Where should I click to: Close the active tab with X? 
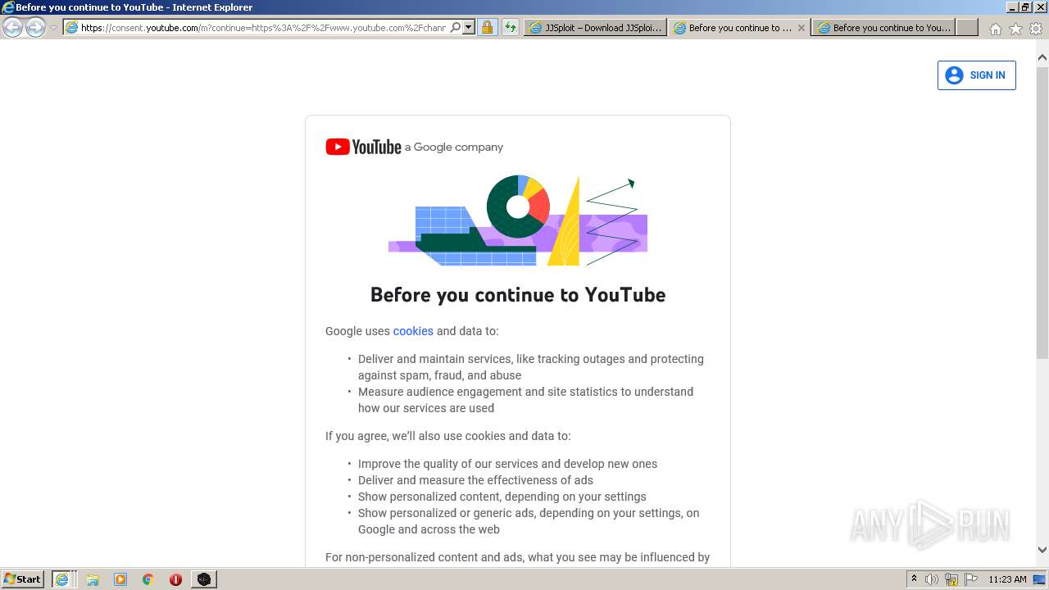coord(802,28)
